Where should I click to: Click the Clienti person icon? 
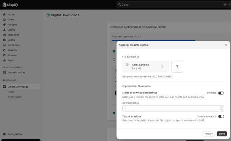tap(5, 30)
